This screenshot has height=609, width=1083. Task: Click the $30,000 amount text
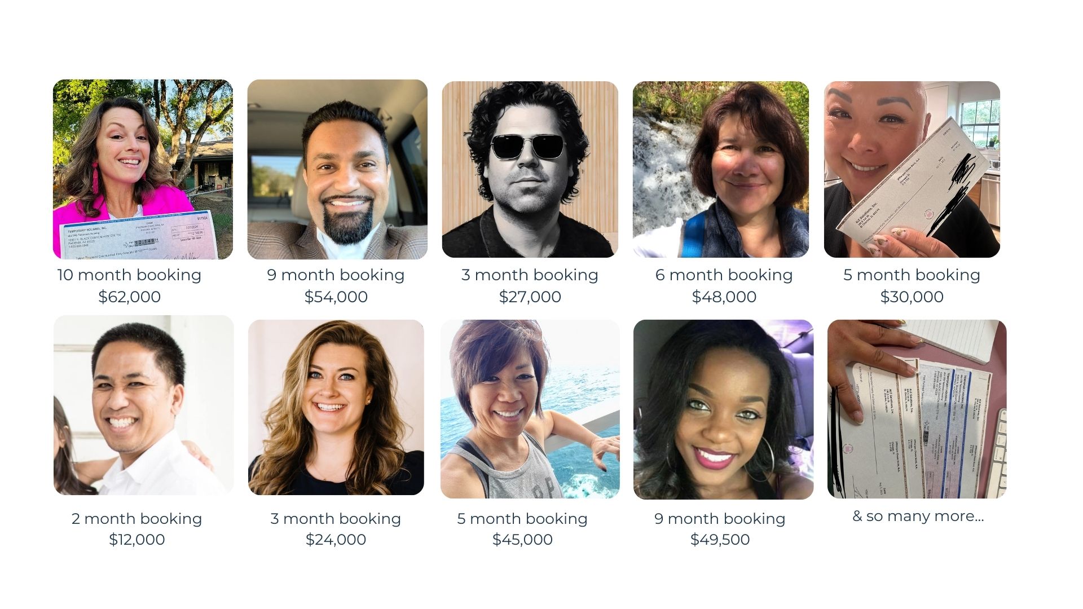[912, 297]
